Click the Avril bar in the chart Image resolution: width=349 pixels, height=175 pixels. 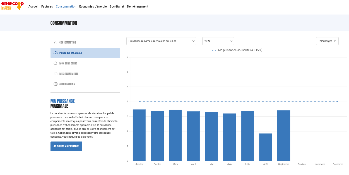click(x=193, y=136)
